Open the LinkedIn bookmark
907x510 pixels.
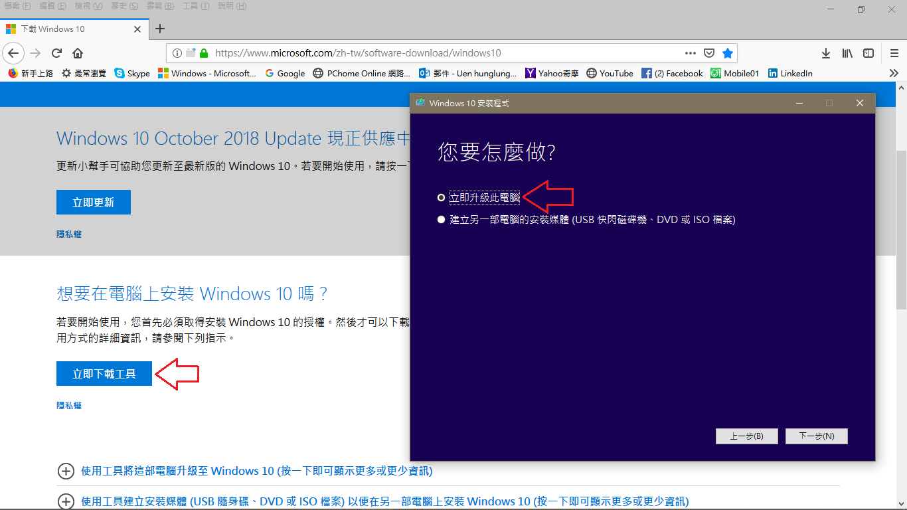click(x=790, y=73)
